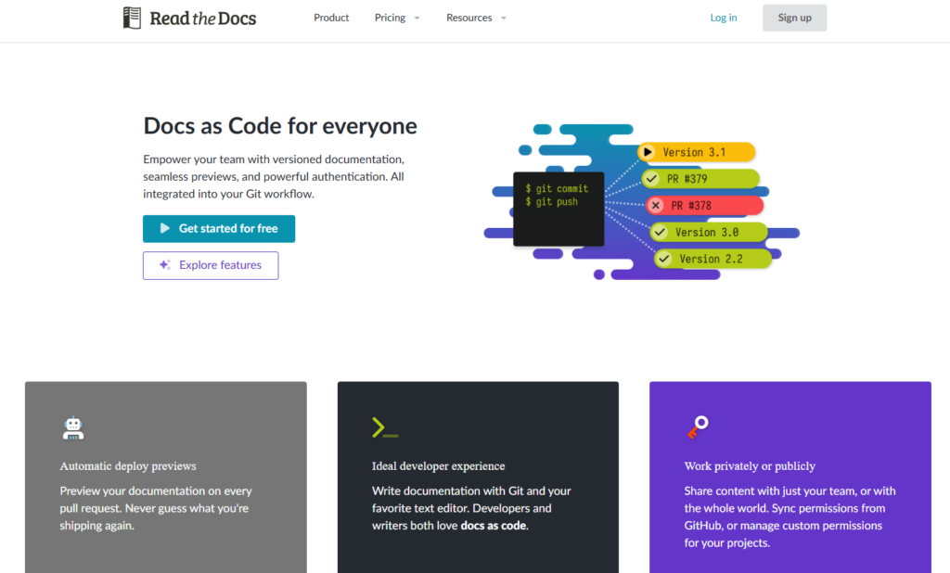Click the Version 3.1 badge in the illustration
This screenshot has height=573, width=950.
click(697, 151)
